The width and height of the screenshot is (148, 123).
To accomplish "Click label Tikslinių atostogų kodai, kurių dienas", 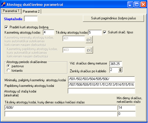I will 45,102.
